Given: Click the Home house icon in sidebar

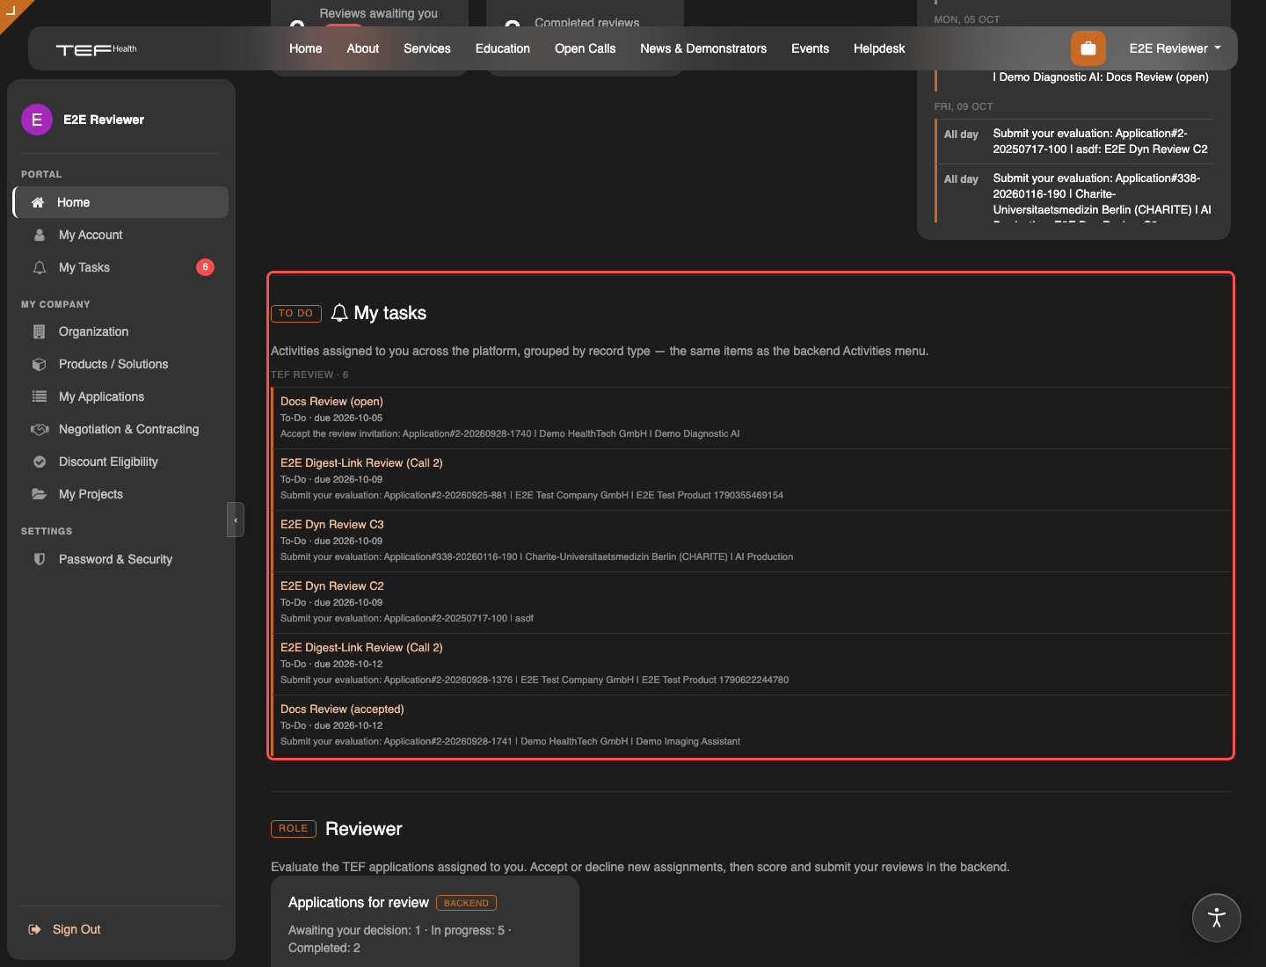Looking at the screenshot, I should pos(38,202).
